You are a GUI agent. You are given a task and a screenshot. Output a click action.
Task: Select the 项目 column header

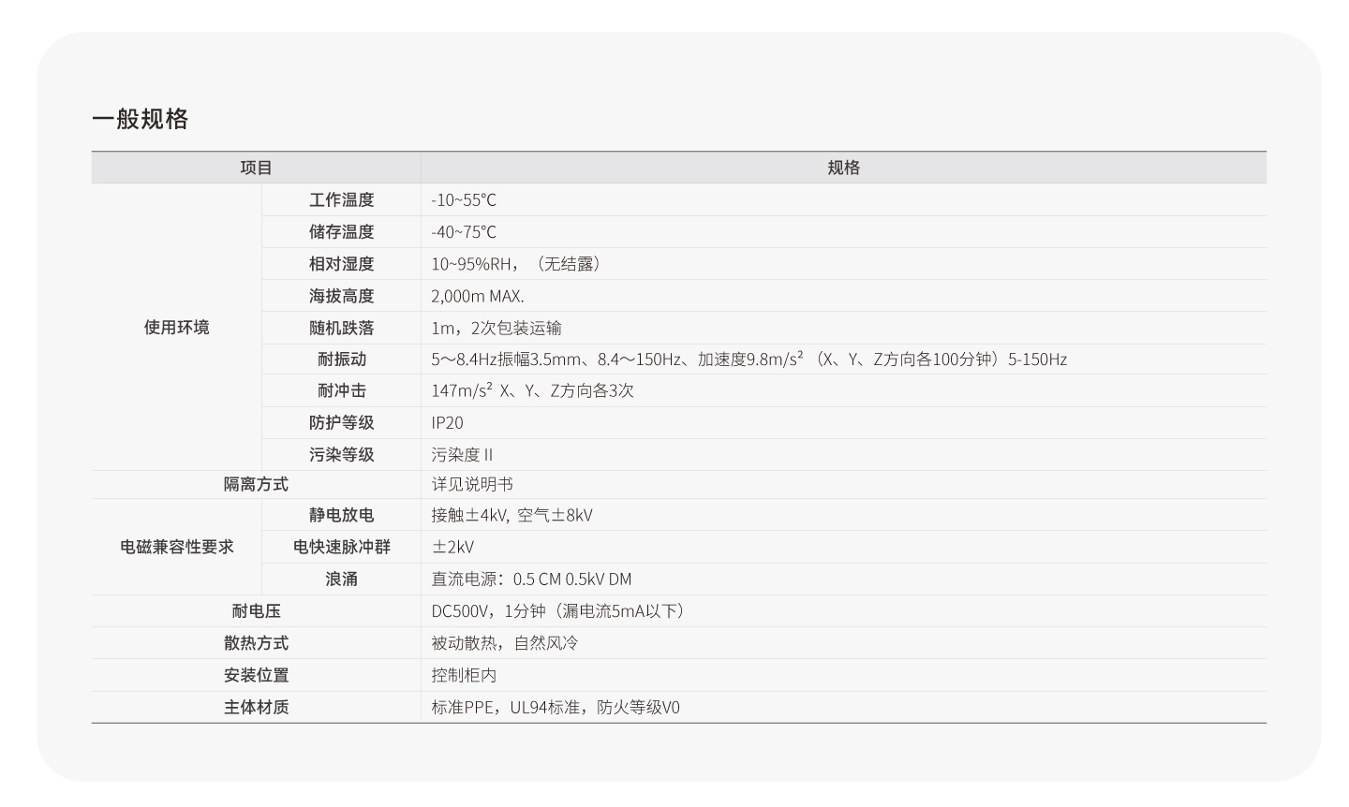pos(256,167)
